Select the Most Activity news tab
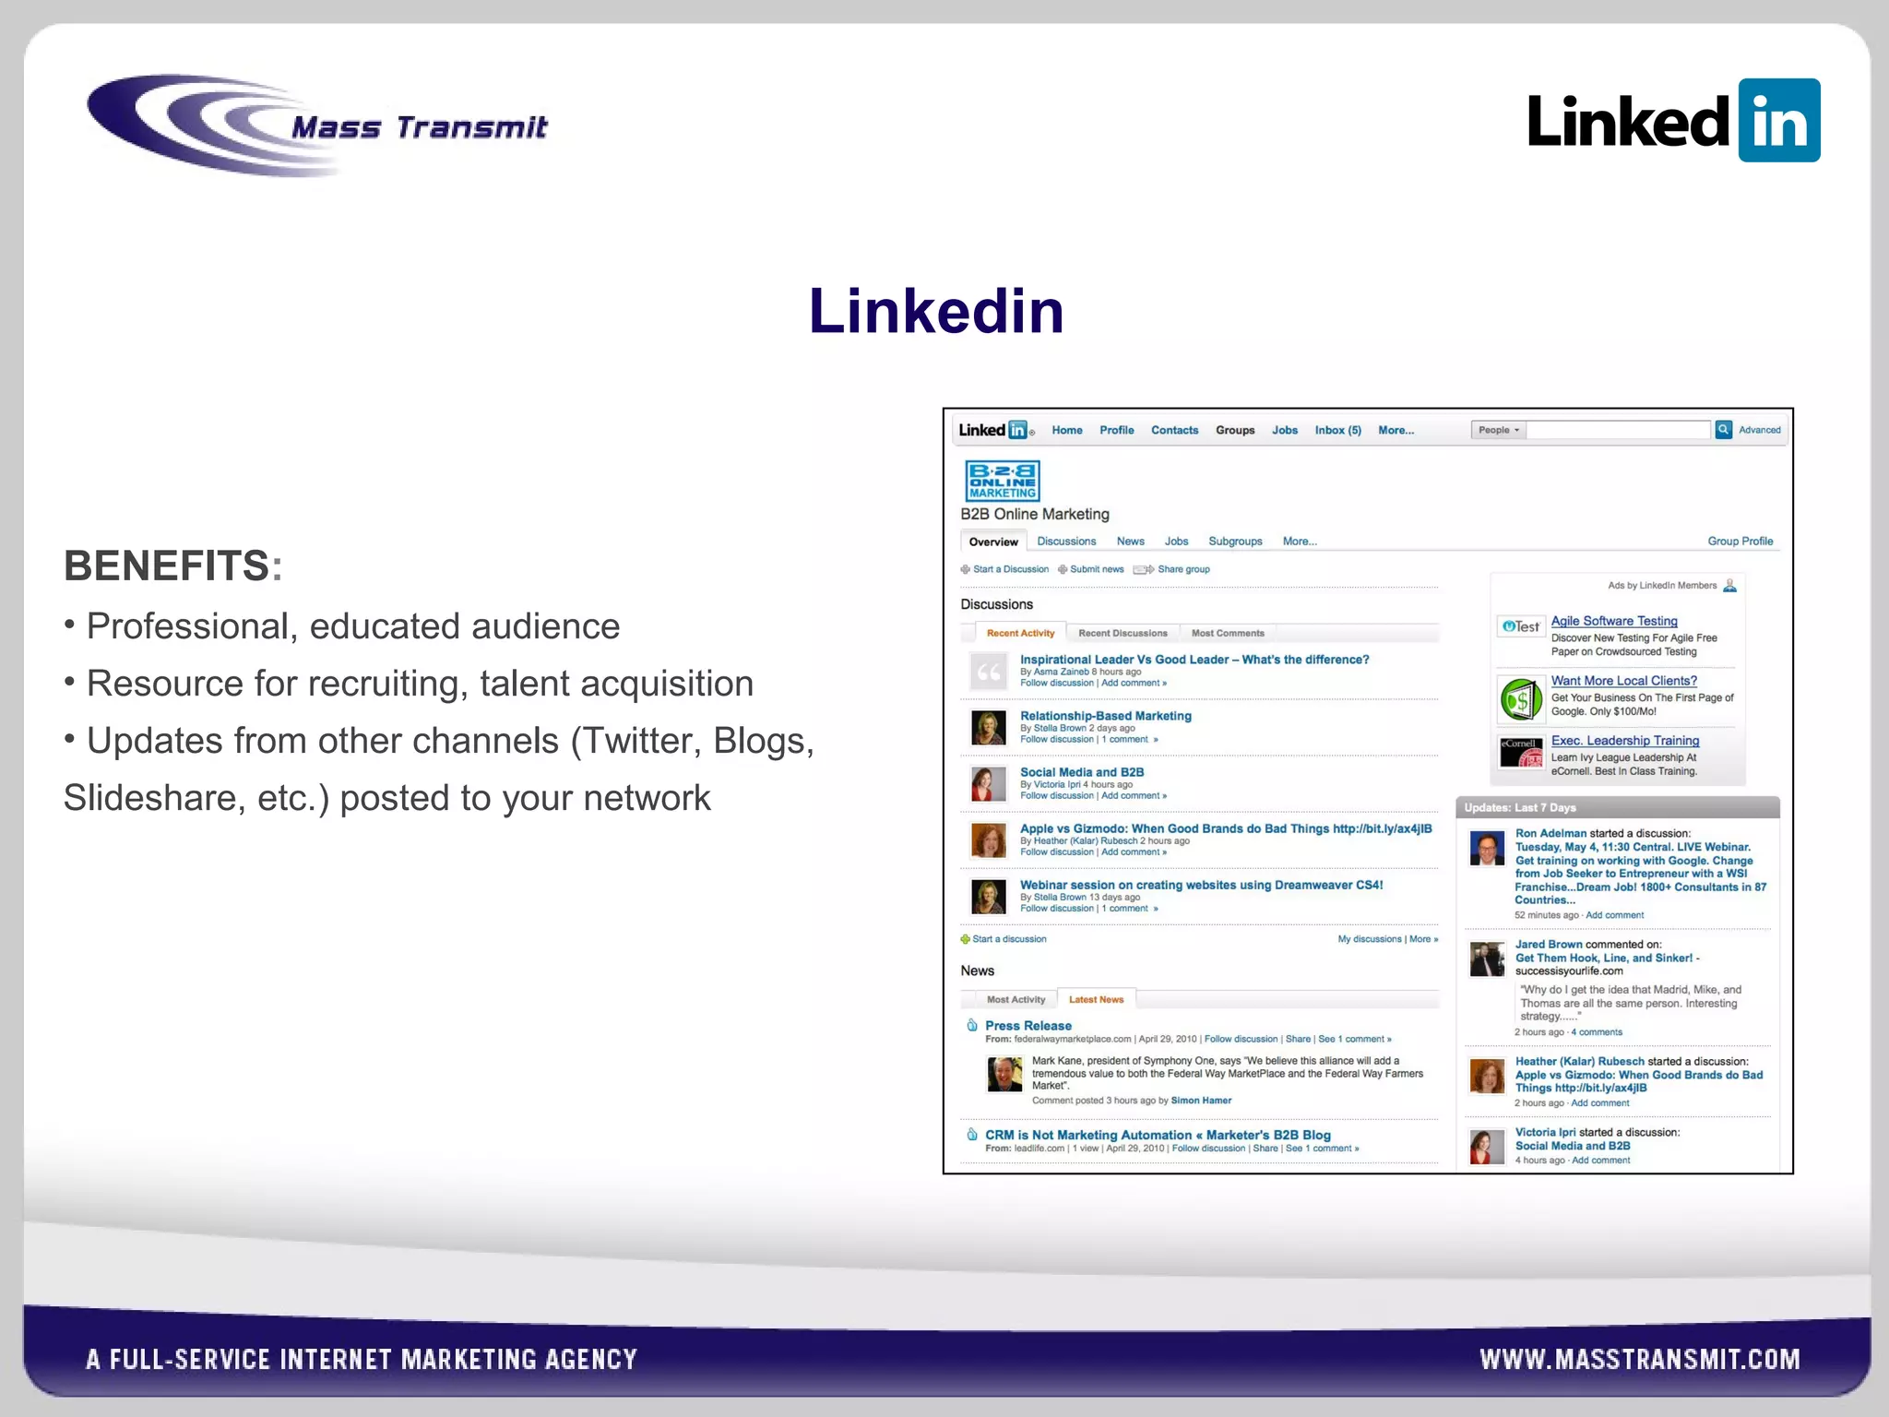The width and height of the screenshot is (1889, 1417). (x=1016, y=999)
